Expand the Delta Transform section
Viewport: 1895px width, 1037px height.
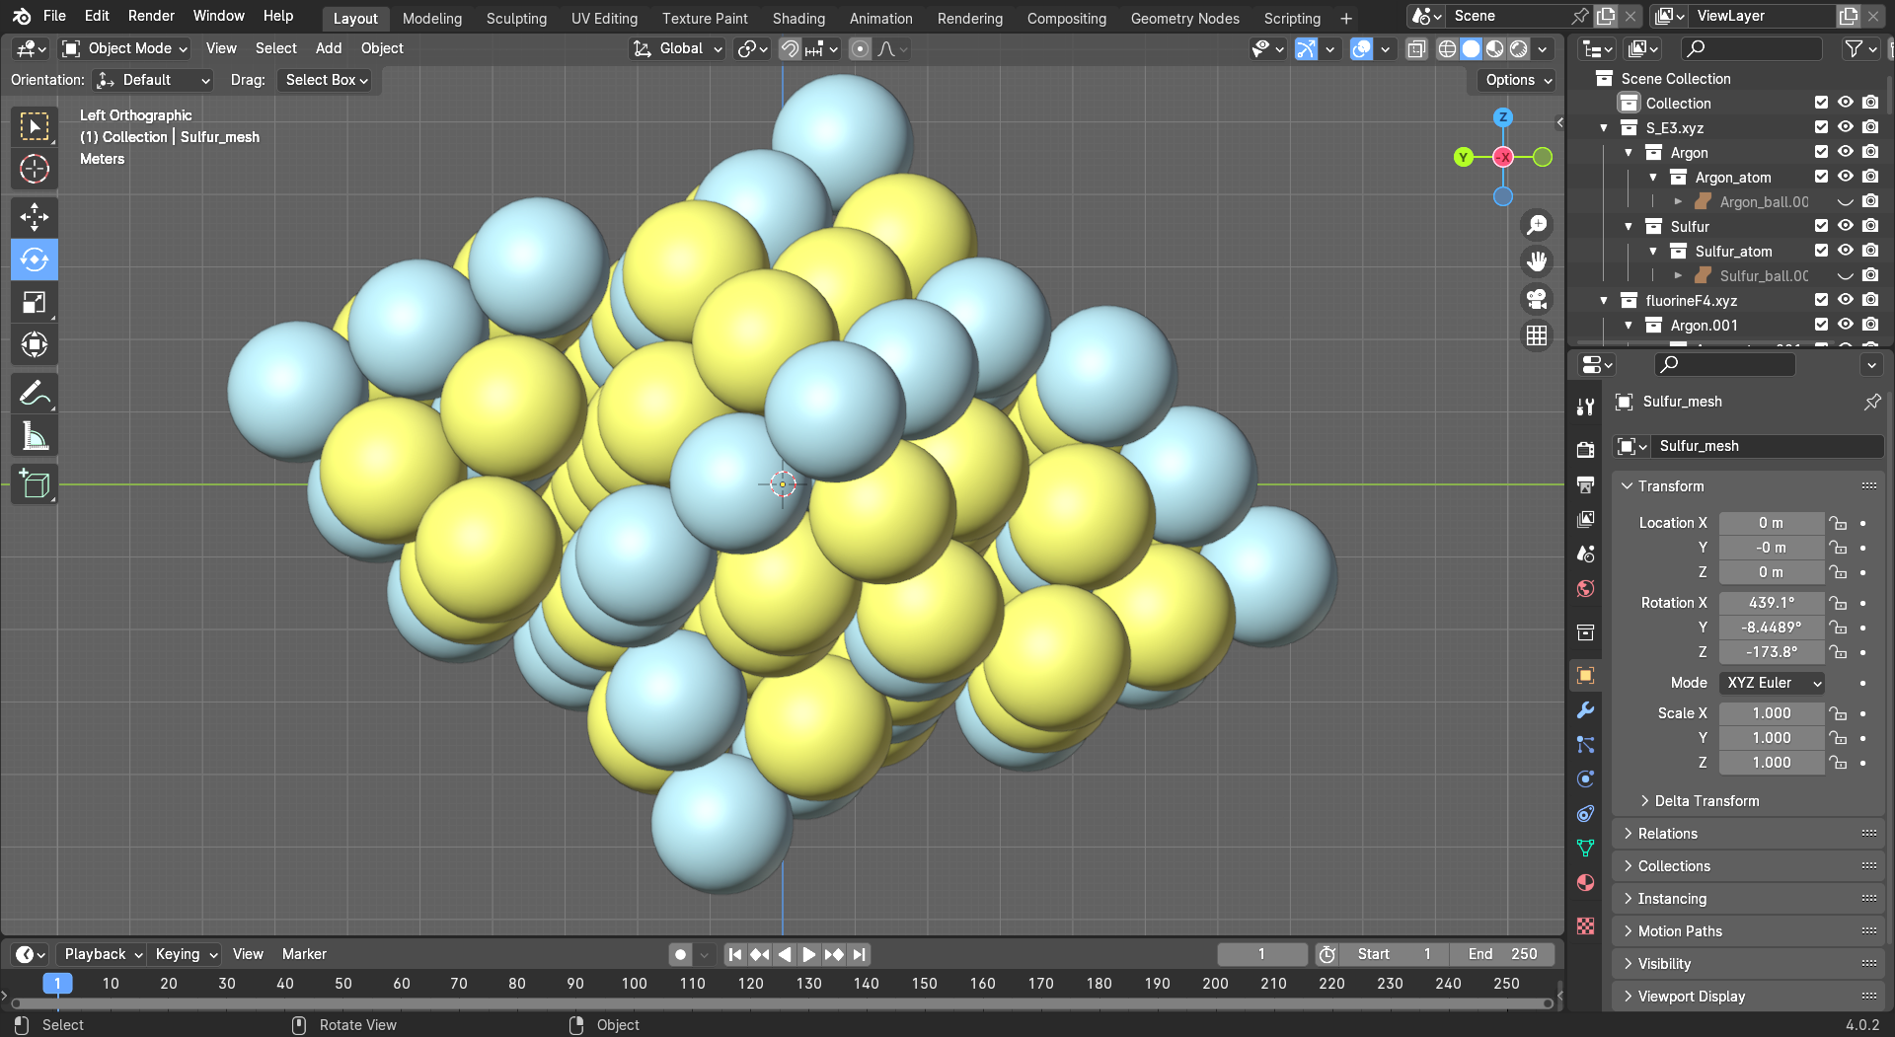tap(1705, 801)
